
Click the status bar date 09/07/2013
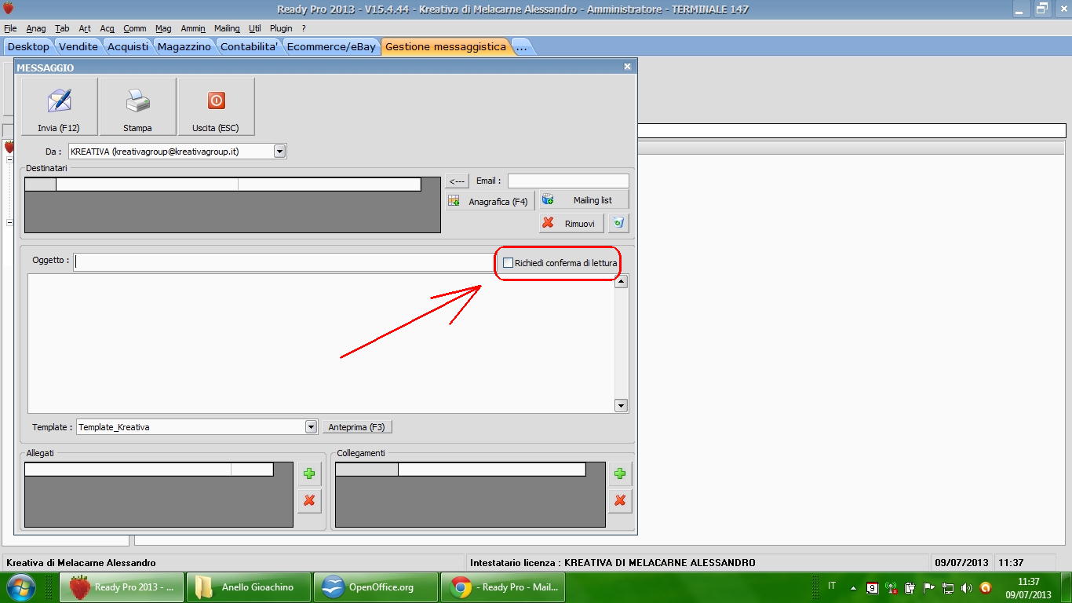[x=961, y=562]
